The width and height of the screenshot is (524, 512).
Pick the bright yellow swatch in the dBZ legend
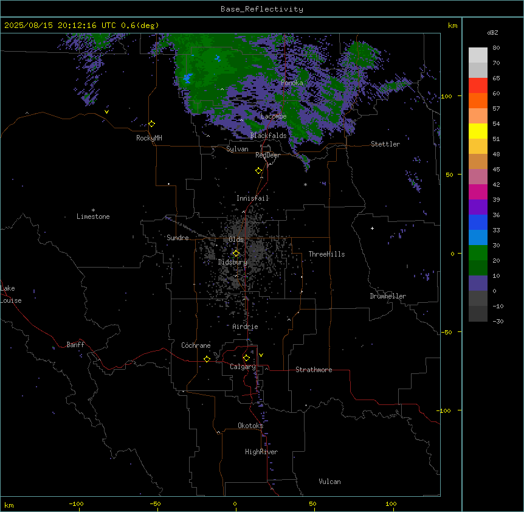[478, 131]
